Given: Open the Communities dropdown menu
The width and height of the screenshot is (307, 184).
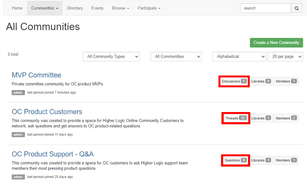Looking at the screenshot, I should [x=45, y=8].
